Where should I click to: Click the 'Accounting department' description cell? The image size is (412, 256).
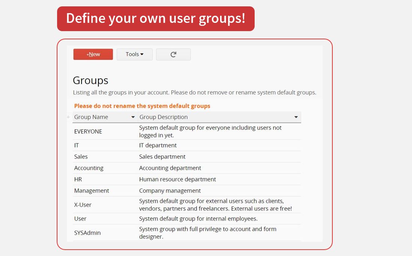(170, 168)
